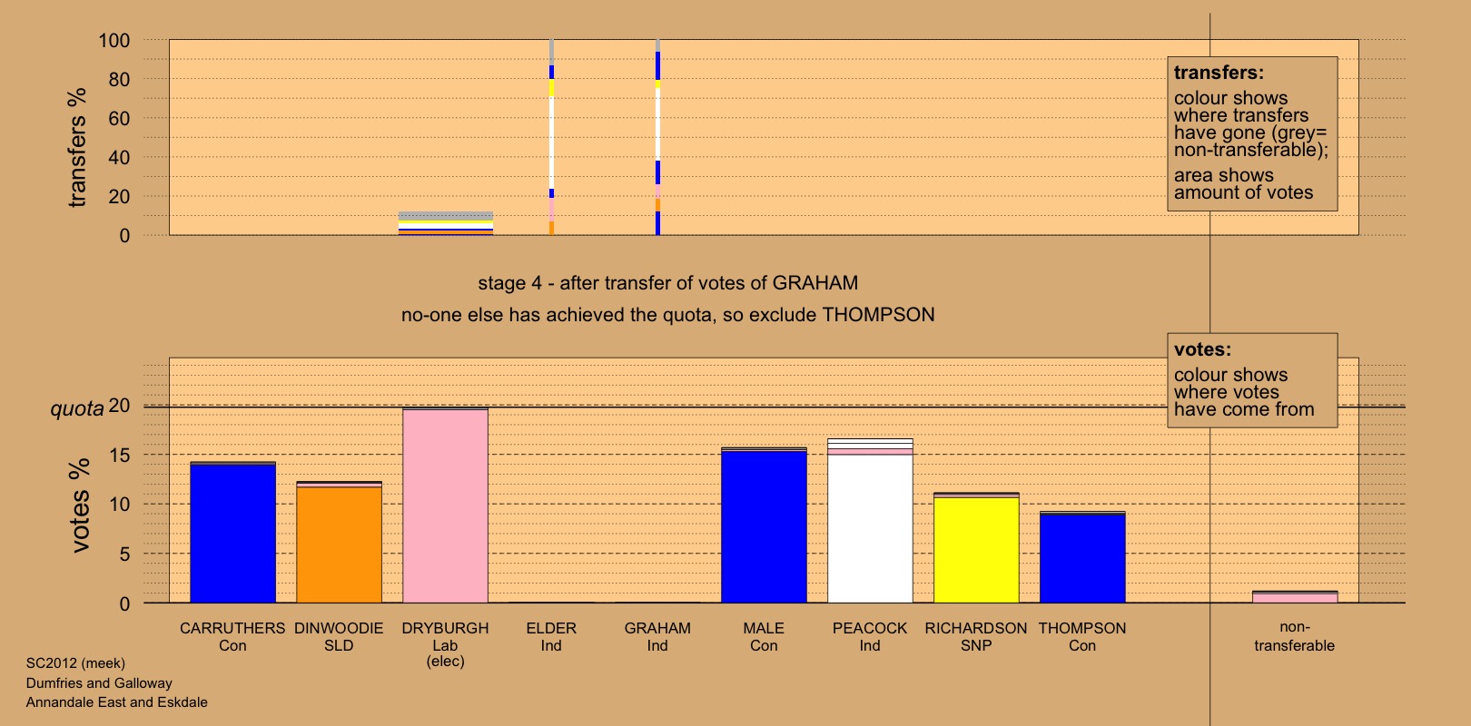This screenshot has height=726, width=1471.
Task: Click the ELDER Ind candidate label
Action: click(x=551, y=636)
